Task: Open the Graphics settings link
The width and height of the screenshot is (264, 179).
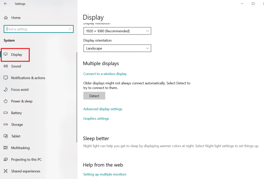Action: pos(96,119)
